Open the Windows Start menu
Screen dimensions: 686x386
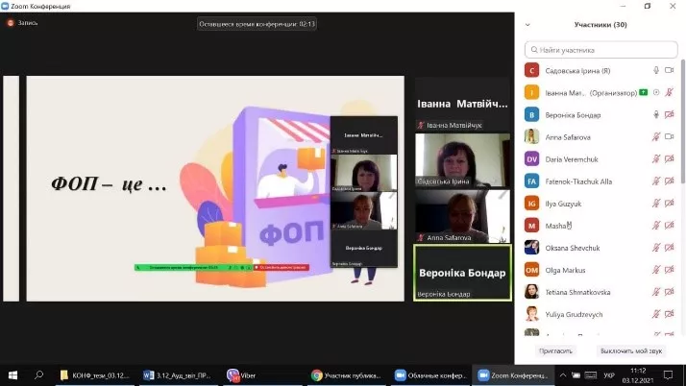tap(13, 375)
